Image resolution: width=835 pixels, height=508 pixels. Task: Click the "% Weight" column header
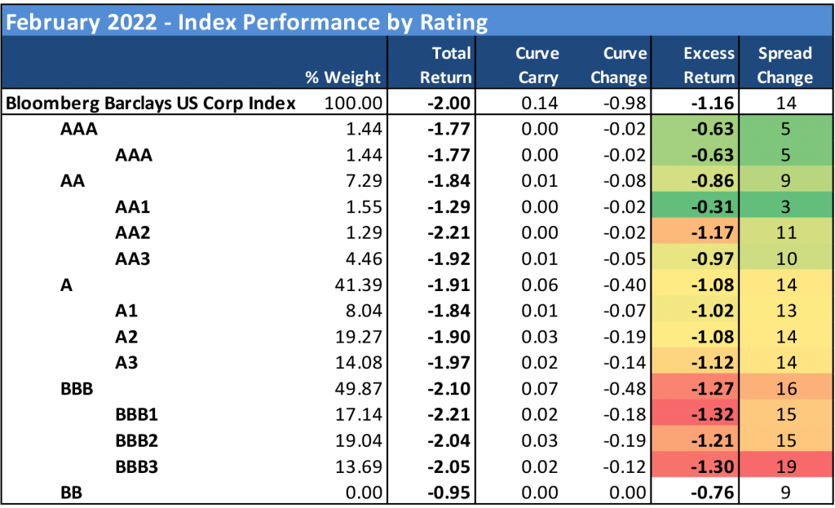tap(342, 77)
